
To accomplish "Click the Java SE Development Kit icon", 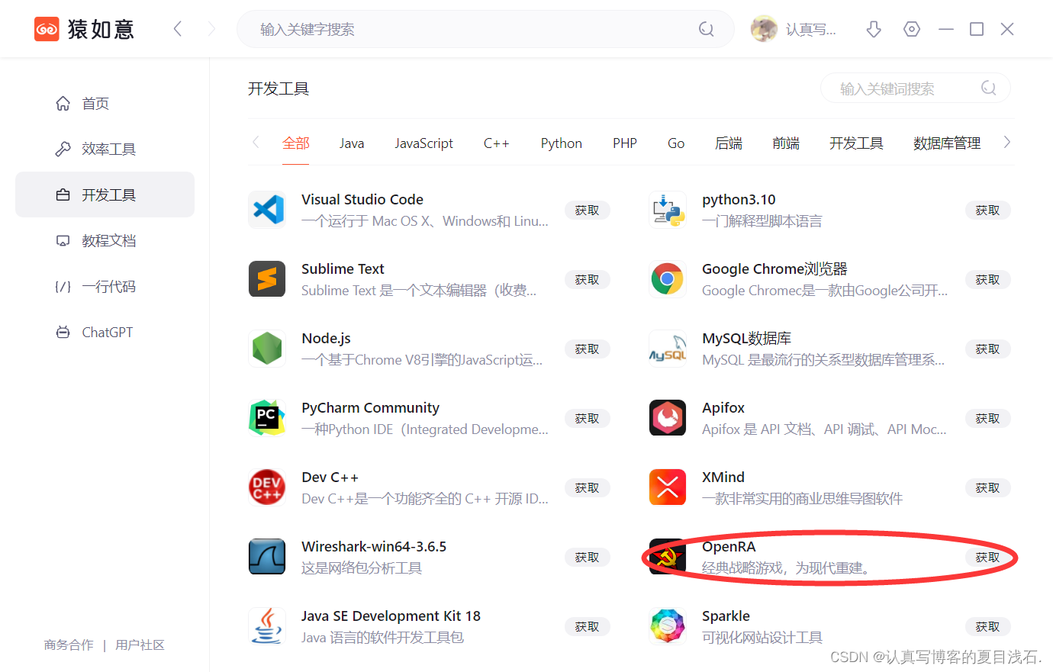I will pyautogui.click(x=267, y=626).
